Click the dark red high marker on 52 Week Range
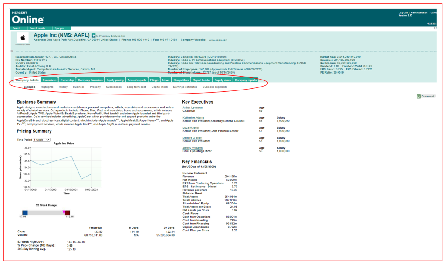Viewport: 446px width, 264px height. click(68, 213)
